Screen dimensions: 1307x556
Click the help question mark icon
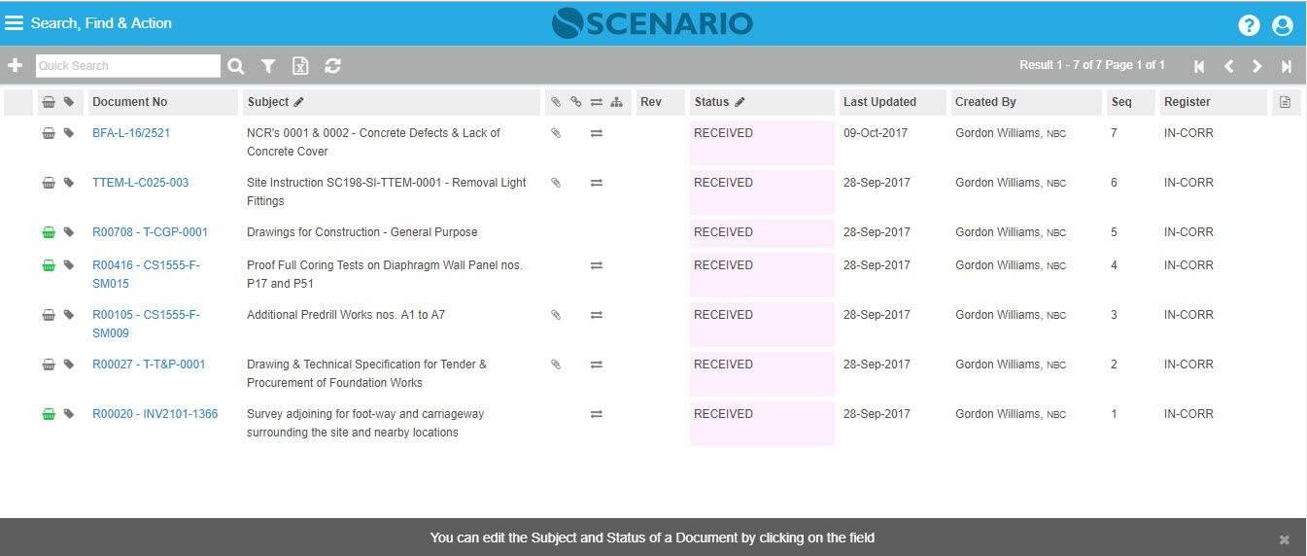click(x=1249, y=26)
